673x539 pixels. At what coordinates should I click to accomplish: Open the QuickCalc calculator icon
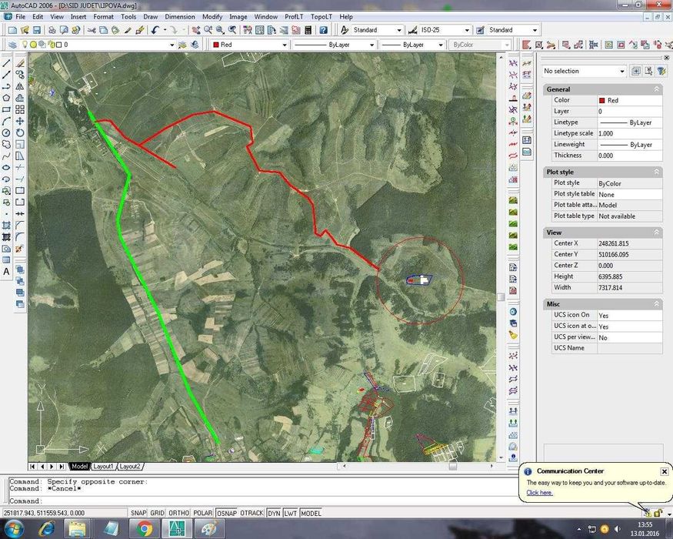click(x=308, y=30)
